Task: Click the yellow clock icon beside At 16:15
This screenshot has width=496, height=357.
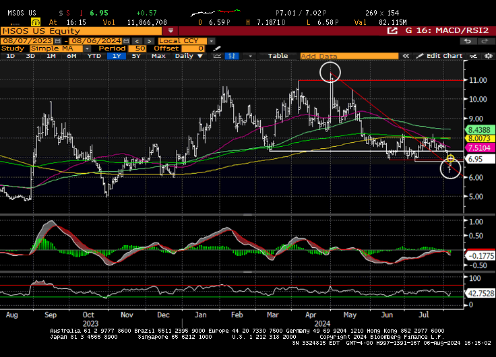Action: (36, 22)
